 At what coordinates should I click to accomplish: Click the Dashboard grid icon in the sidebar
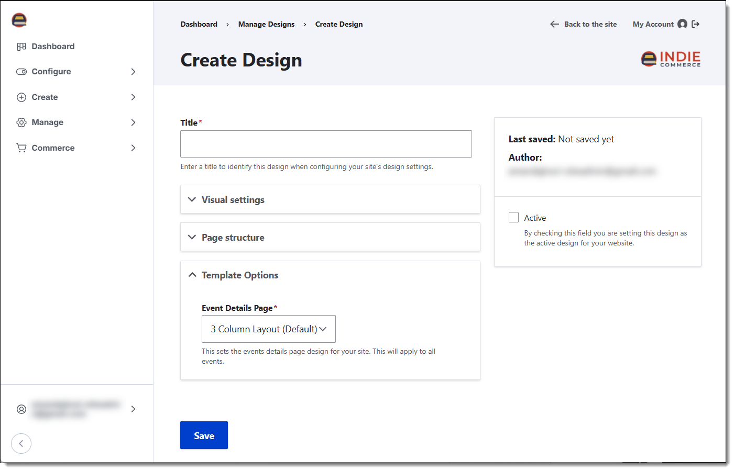pos(21,47)
